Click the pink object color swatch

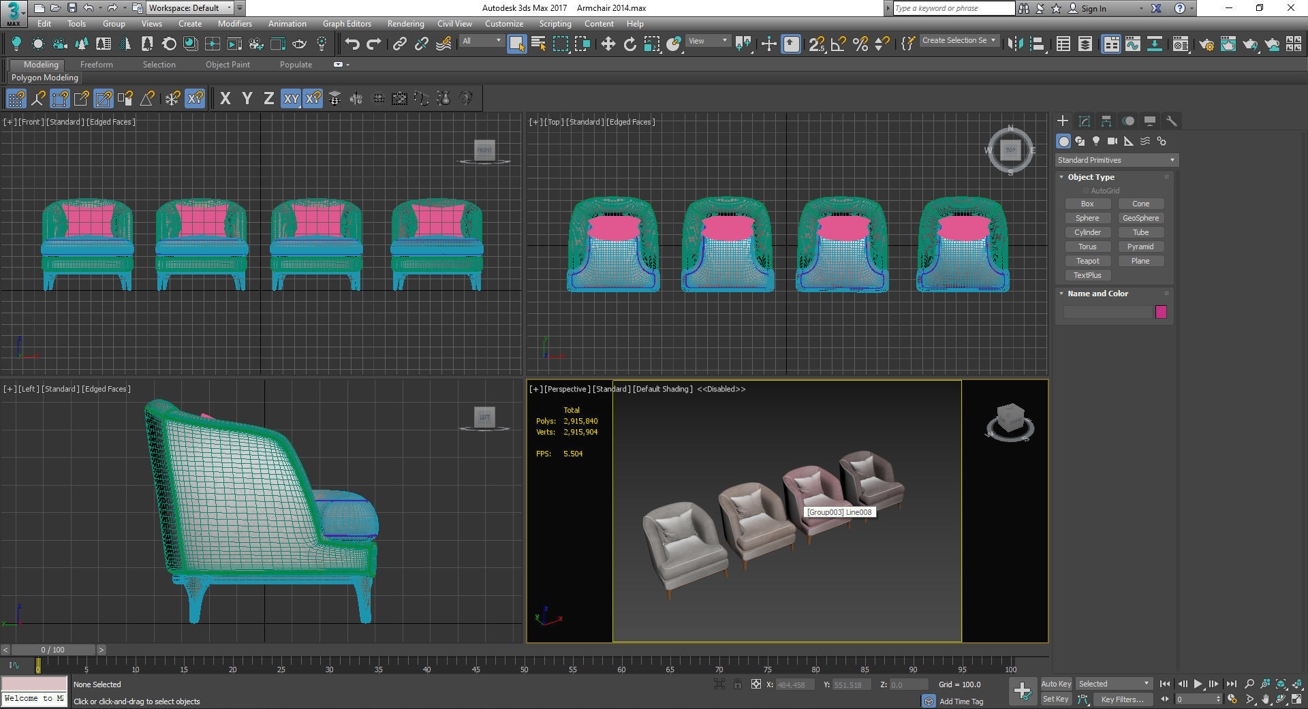(x=1162, y=312)
